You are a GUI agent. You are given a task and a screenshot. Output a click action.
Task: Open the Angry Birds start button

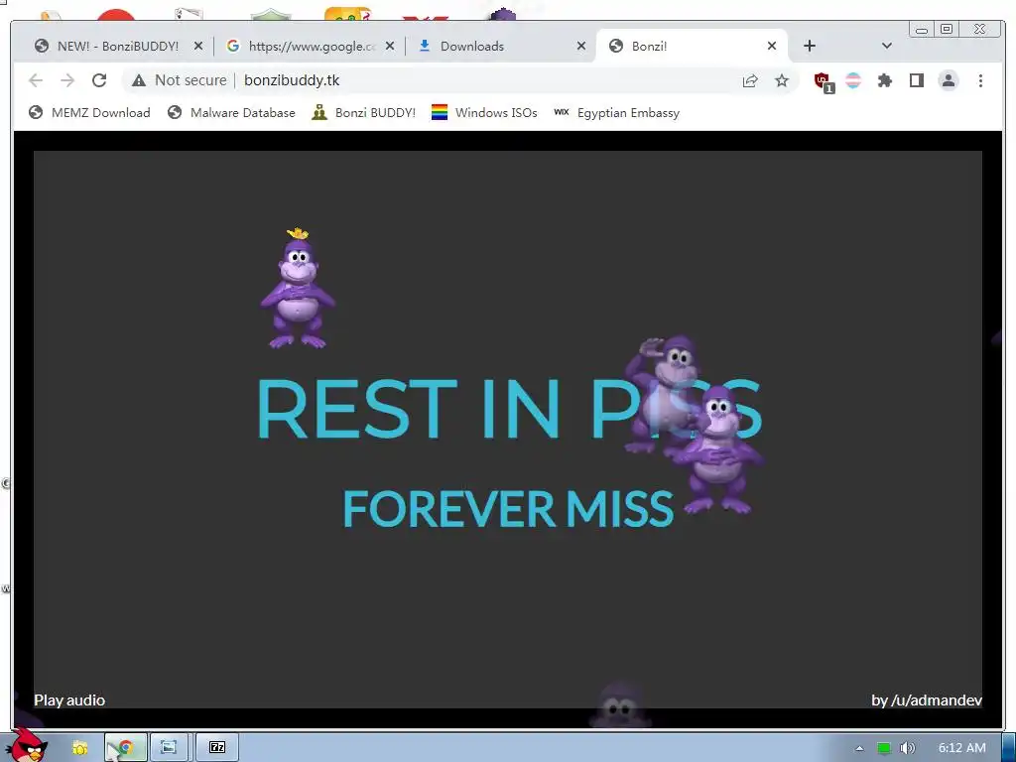tap(27, 746)
